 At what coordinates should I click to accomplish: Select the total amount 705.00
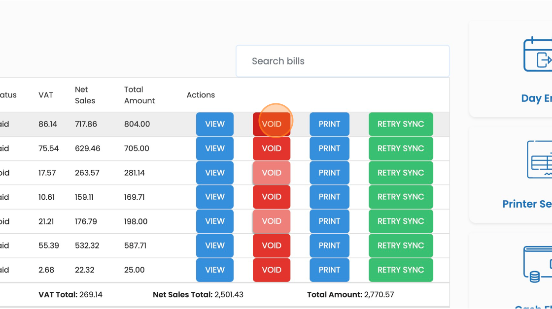coord(137,148)
